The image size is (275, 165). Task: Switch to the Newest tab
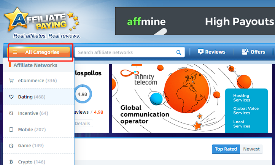[x=251, y=149]
